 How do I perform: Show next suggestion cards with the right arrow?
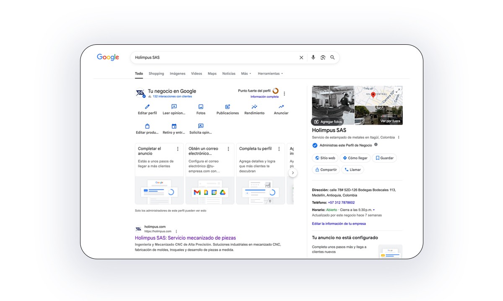(x=293, y=173)
